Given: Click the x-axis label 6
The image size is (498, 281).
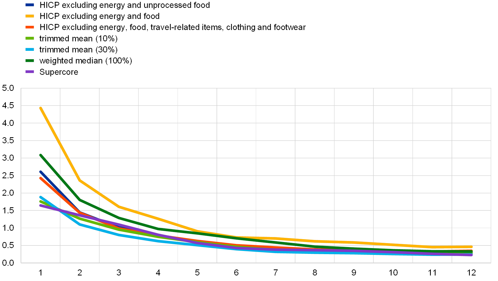Looking at the screenshot, I should click(x=236, y=272).
